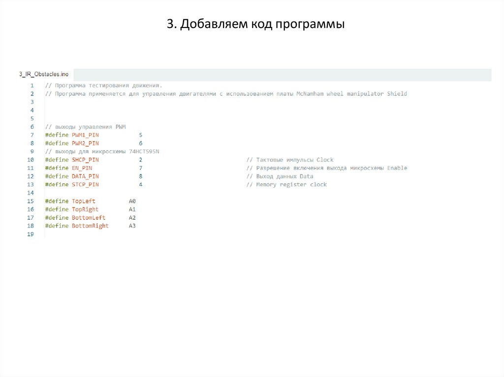This screenshot has width=504, height=377.
Task: Click value 6 on the PWM2_PIN line
Action: (x=140, y=143)
